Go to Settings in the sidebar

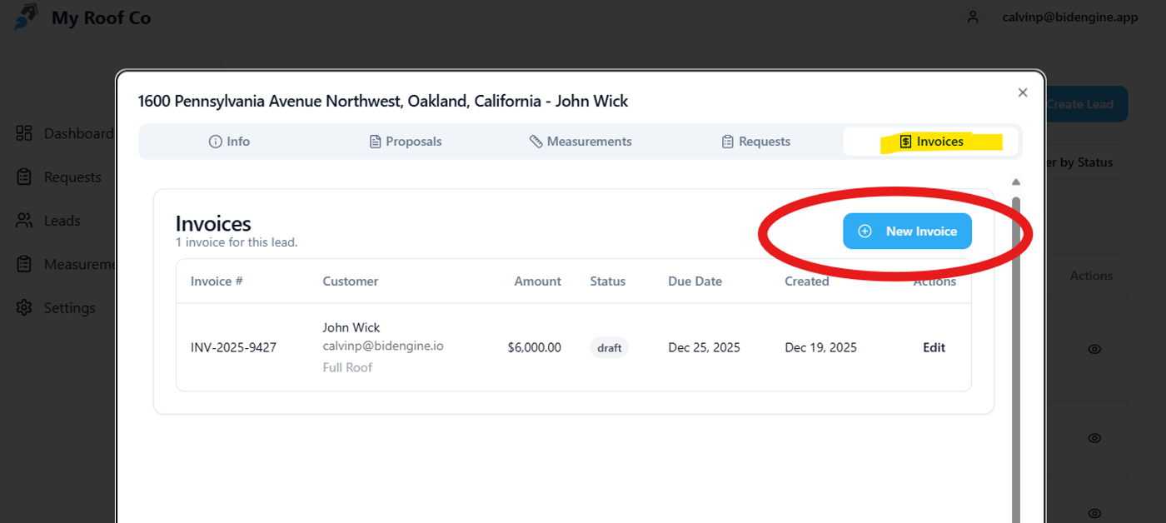(x=69, y=307)
